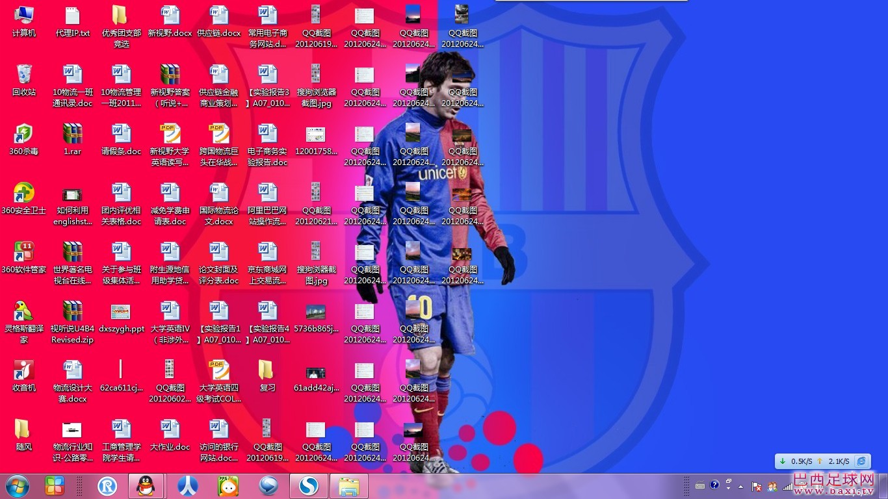This screenshot has width=888, height=499.
Task: Open the 计算机 desktop icon
Action: point(24,21)
